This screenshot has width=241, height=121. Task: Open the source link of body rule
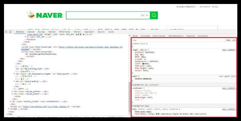[229, 109]
